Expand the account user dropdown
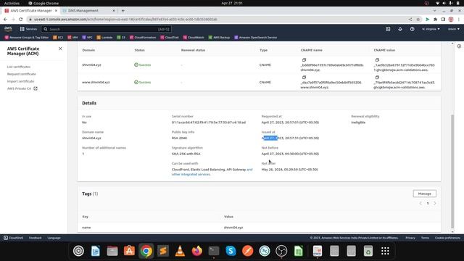The image size is (464, 261). click(x=454, y=29)
